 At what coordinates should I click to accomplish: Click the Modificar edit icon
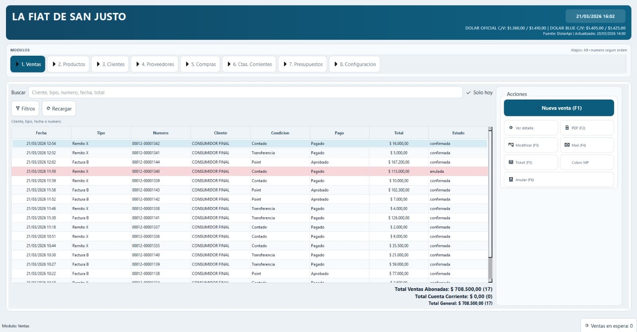coord(511,145)
